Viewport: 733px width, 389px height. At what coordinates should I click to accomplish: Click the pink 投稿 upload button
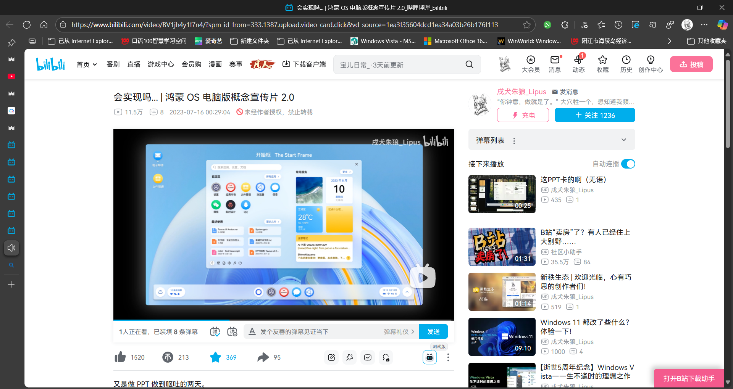pyautogui.click(x=691, y=64)
